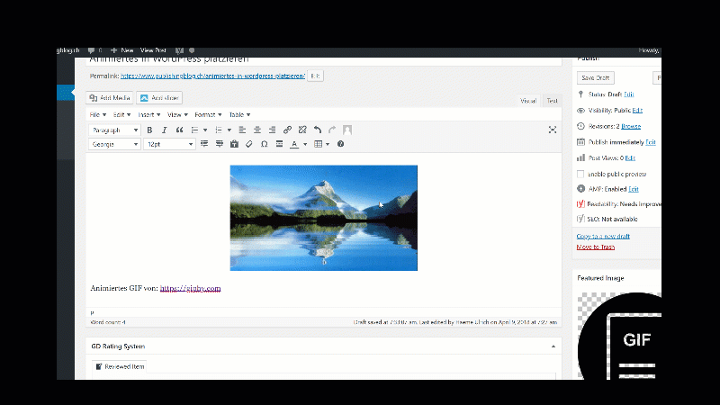Click Copy to a new draft link
This screenshot has height=405, width=720.
603,237
